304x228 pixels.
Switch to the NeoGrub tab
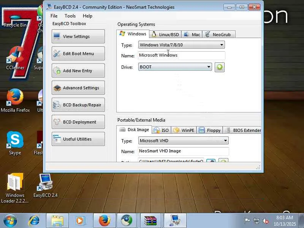(x=219, y=35)
